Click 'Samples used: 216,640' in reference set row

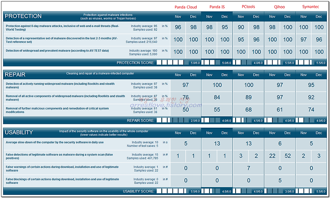pos(142,42)
